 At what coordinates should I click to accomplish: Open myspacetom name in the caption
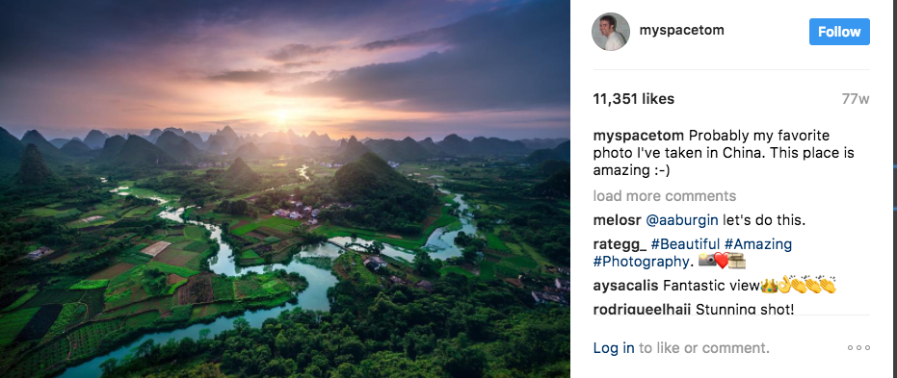click(x=639, y=136)
